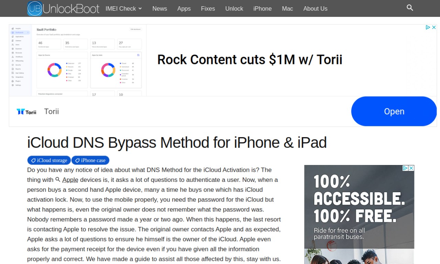
Task: Close the top banner ad
Action: click(x=434, y=27)
